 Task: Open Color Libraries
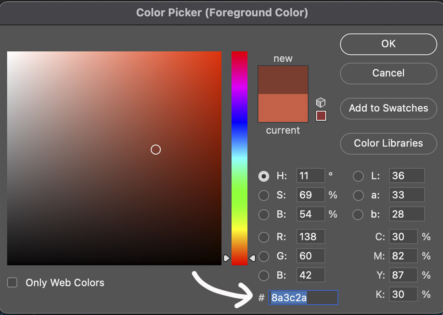tap(388, 143)
